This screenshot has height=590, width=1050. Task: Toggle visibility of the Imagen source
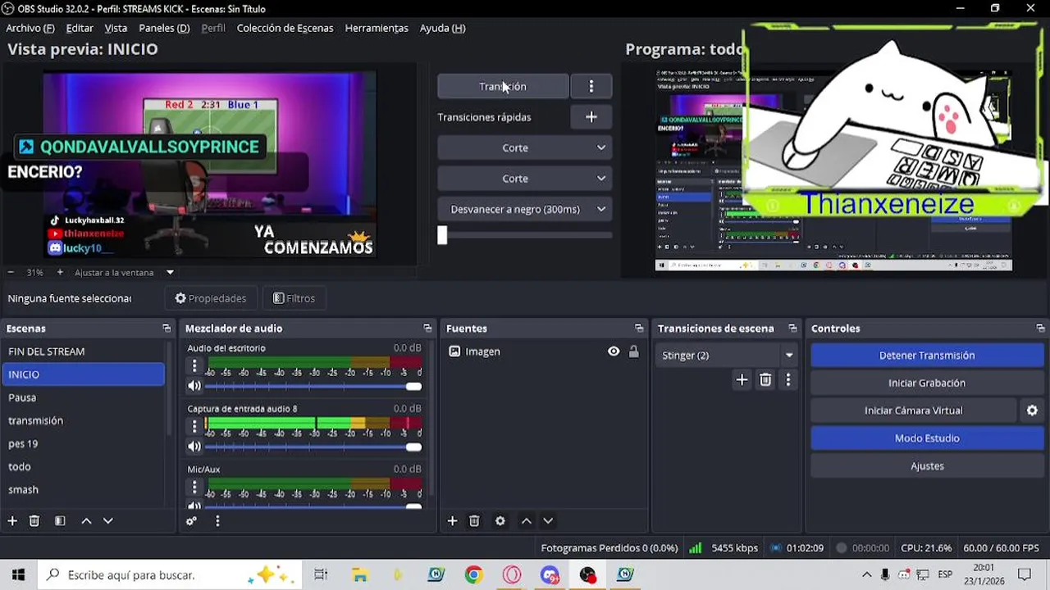click(614, 352)
